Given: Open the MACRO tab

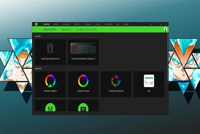Looking at the screenshot, I should (x=126, y=24).
